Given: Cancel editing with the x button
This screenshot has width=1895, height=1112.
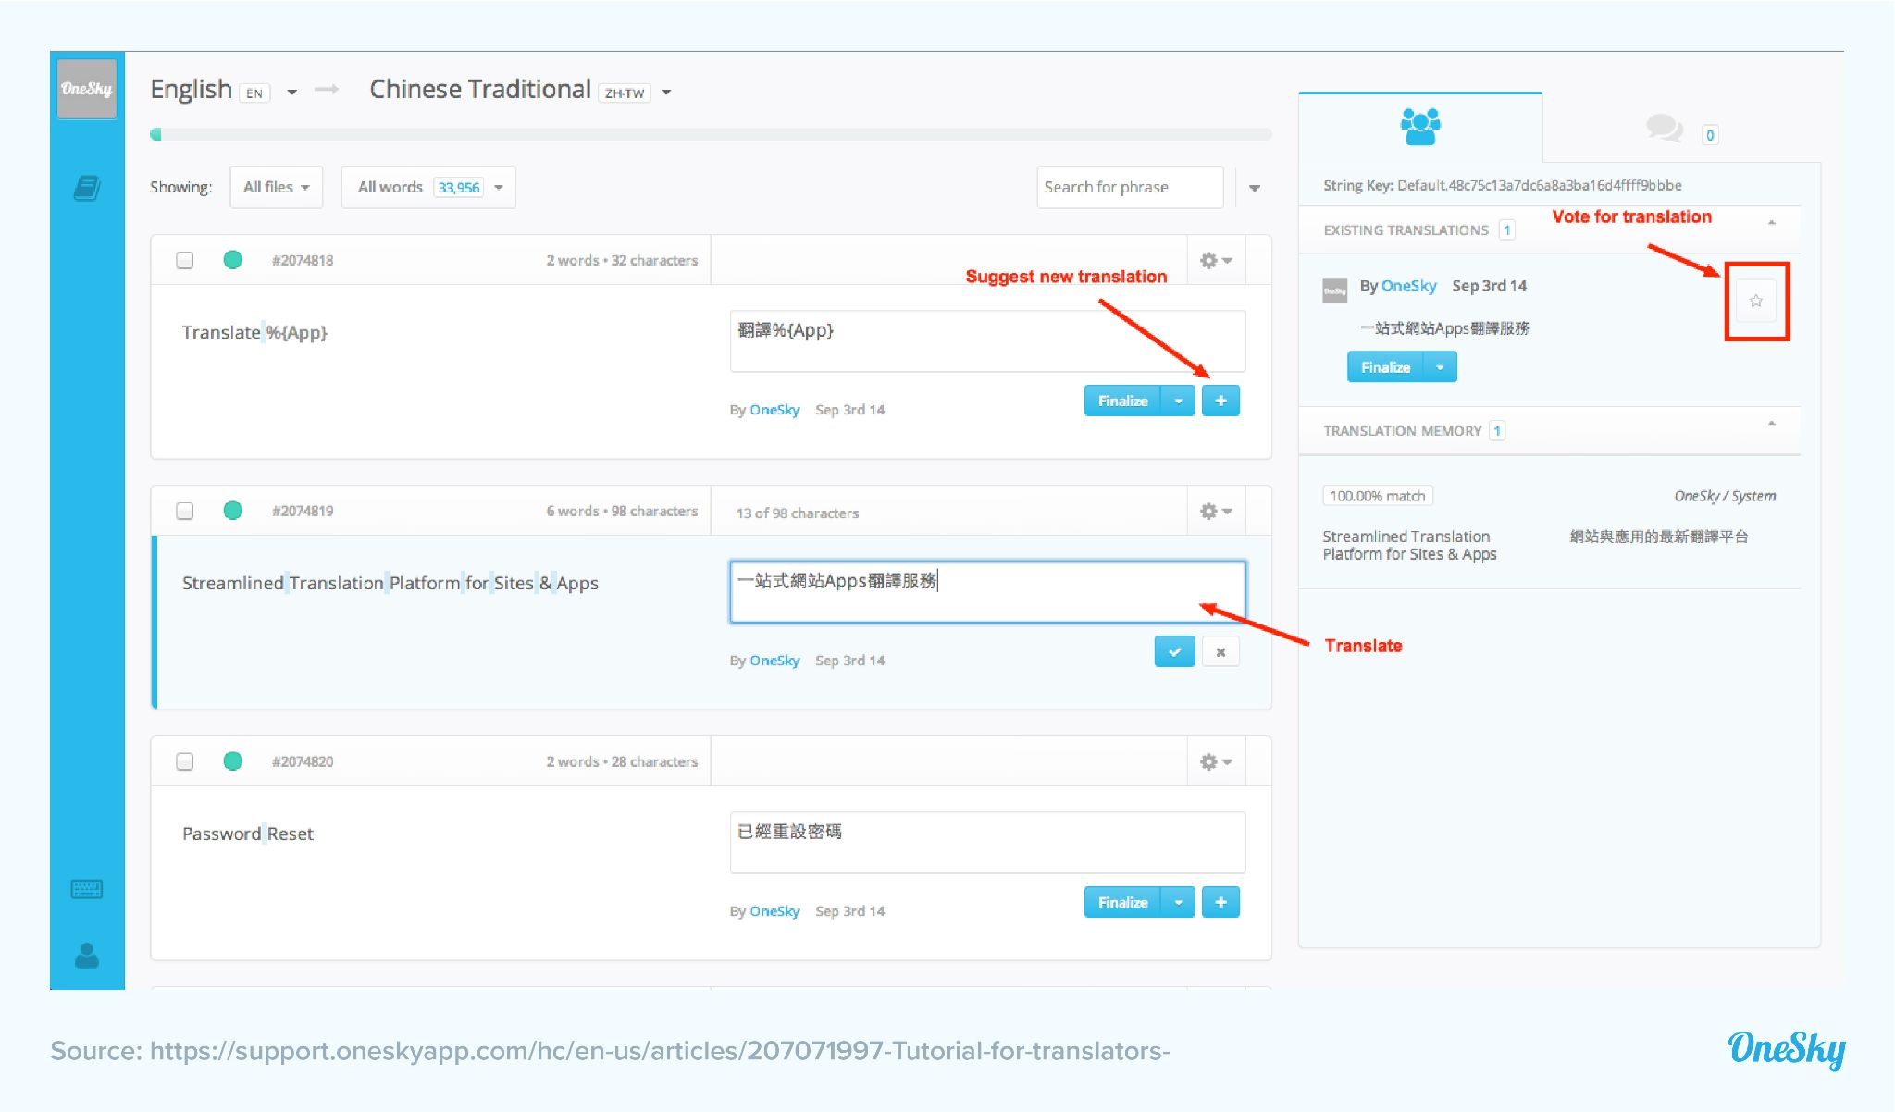Looking at the screenshot, I should (1220, 651).
